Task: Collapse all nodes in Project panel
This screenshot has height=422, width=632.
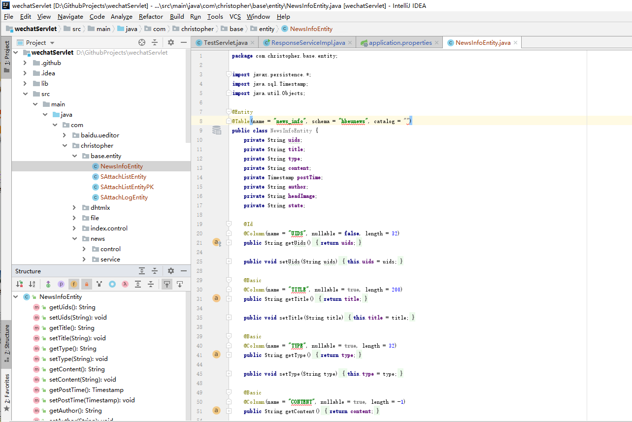Action: point(155,42)
